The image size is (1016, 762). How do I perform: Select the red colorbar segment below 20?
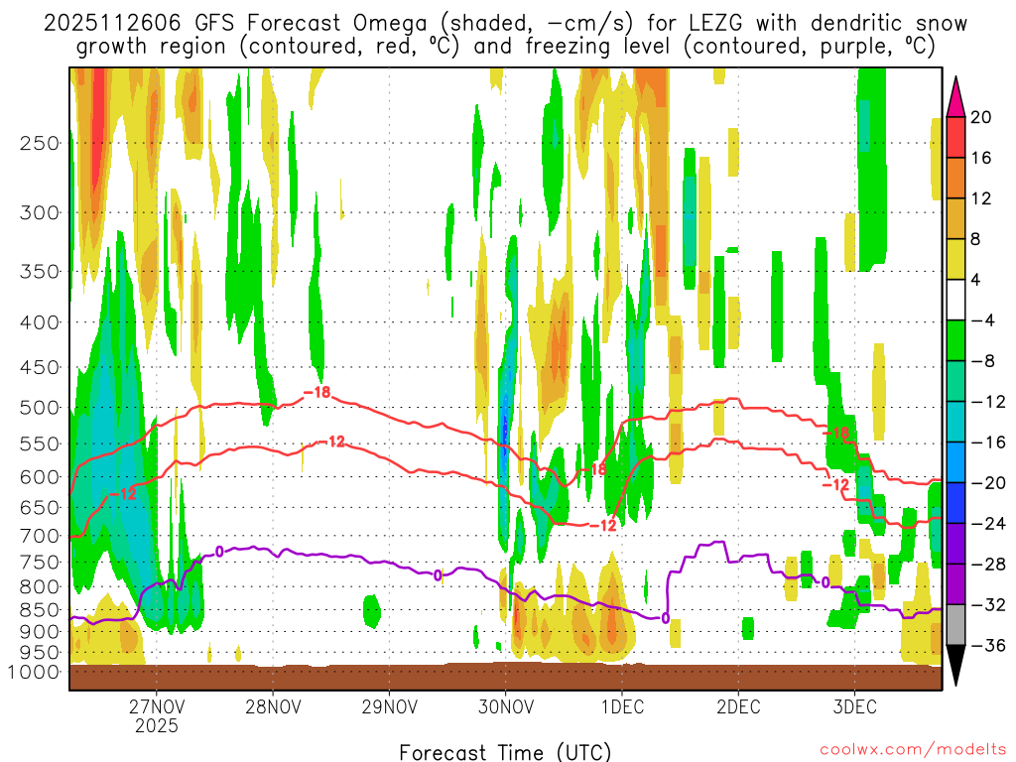pos(956,137)
